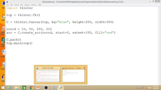Click the IDLE window icon in title bar
This screenshot has width=161, height=90.
click(x=7, y=2)
